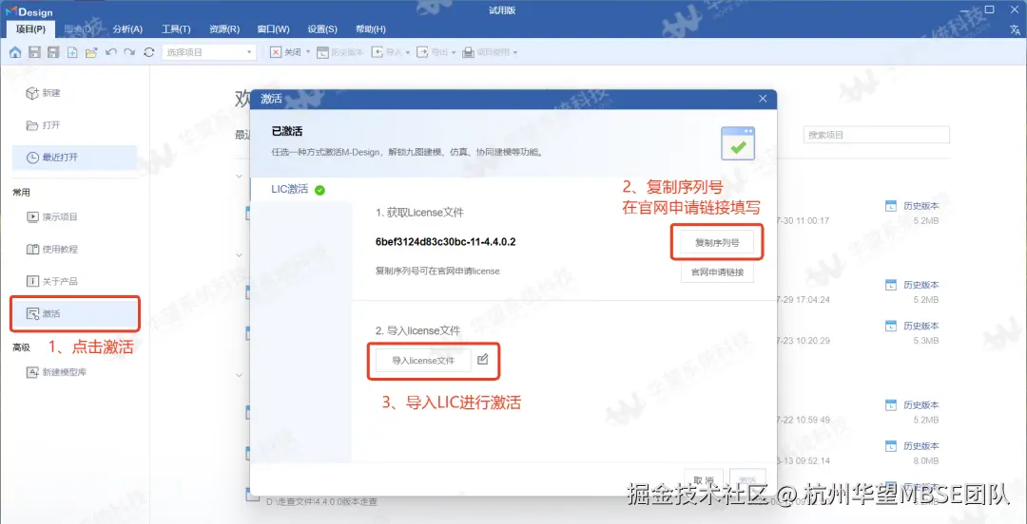Click the language translate icon at top right
1027x524 pixels.
click(x=1015, y=29)
